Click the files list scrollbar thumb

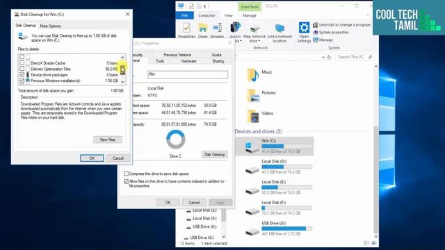[x=122, y=69]
